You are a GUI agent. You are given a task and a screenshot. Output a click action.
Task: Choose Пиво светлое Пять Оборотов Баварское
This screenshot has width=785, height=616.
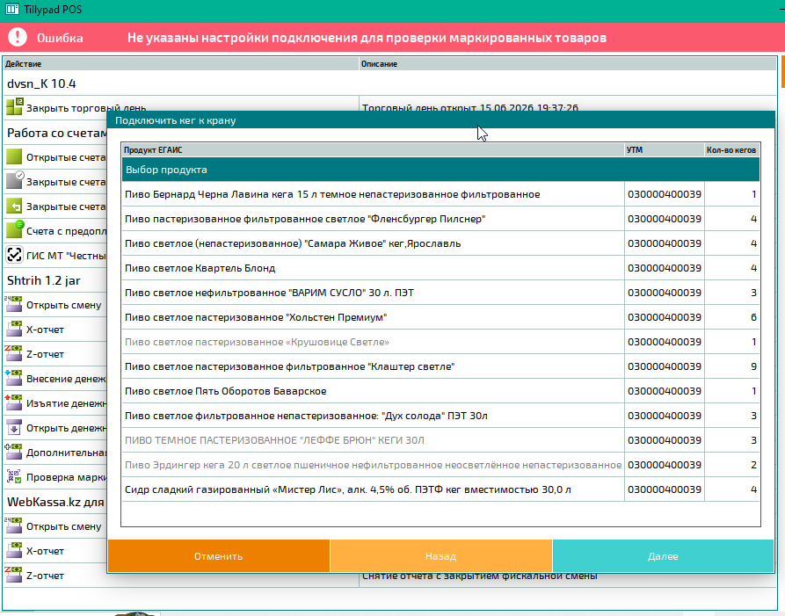coord(440,391)
